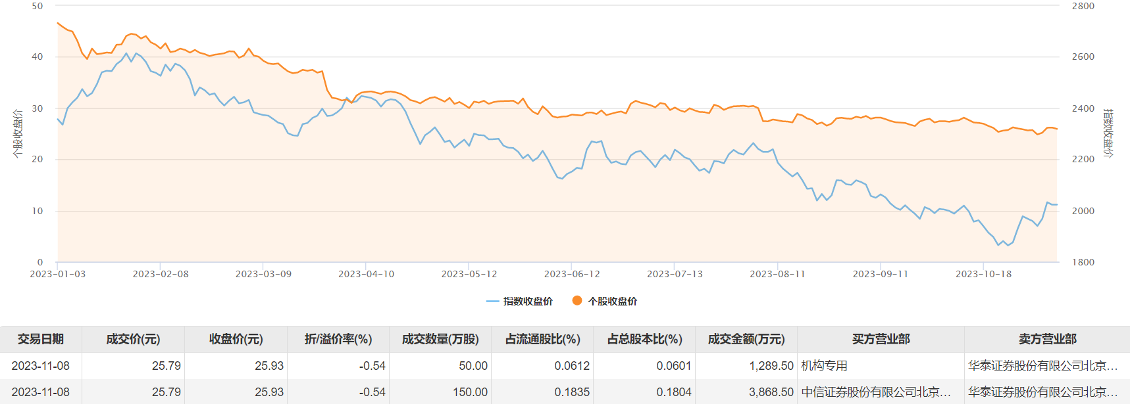1130x404 pixels.
Task: Click the orange 个股收盘价 legend dot
Action: pos(577,300)
